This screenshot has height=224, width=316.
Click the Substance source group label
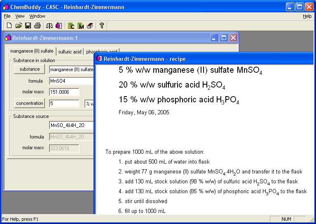coord(31,116)
